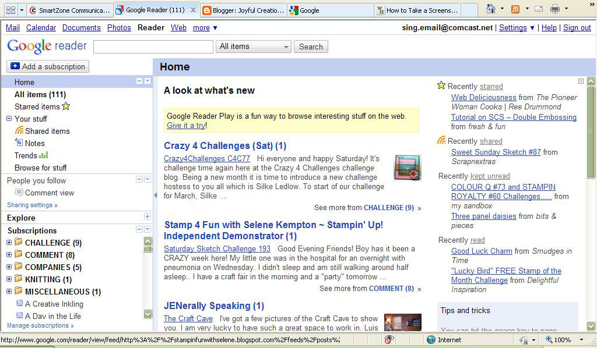Open Starred items with star icon
The image size is (597, 348).
(x=42, y=106)
